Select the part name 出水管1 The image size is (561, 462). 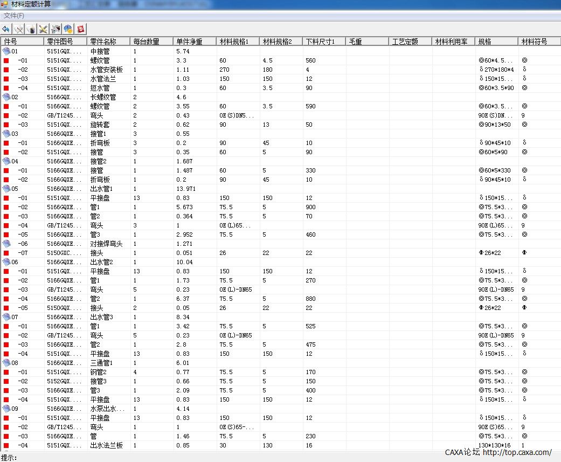[101, 189]
